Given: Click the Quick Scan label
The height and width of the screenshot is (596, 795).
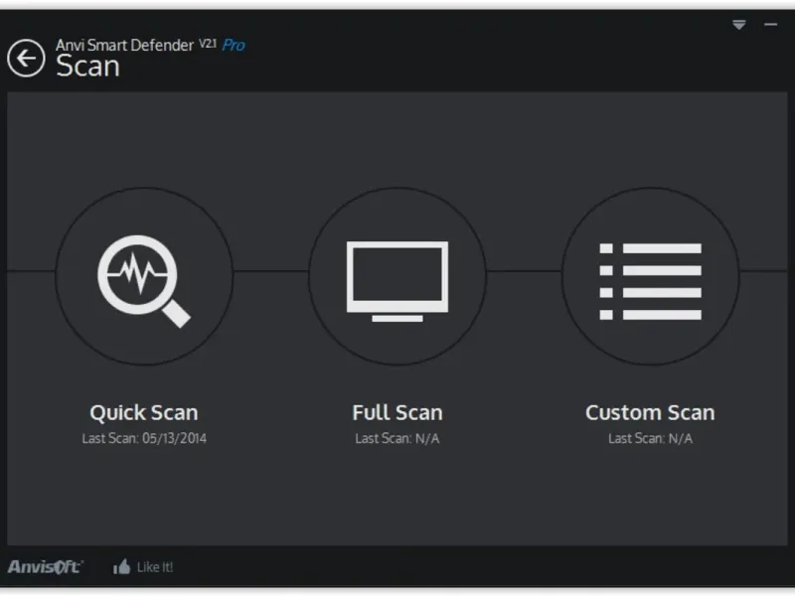Looking at the screenshot, I should click(x=144, y=413).
